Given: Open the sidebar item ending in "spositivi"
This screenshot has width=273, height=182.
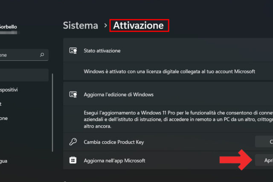Looking at the screenshot, I should pyautogui.click(x=13, y=90).
